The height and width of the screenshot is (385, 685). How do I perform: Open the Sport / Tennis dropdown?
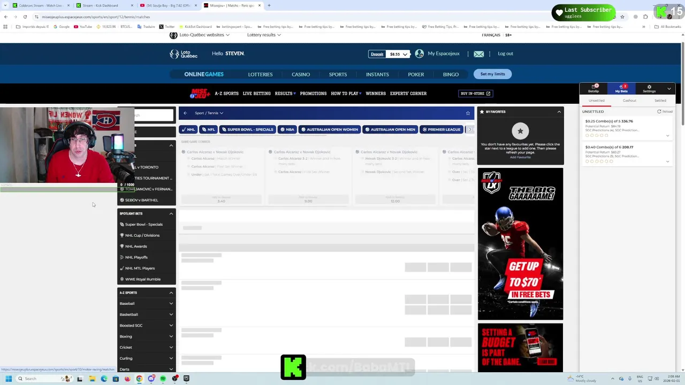tap(209, 113)
